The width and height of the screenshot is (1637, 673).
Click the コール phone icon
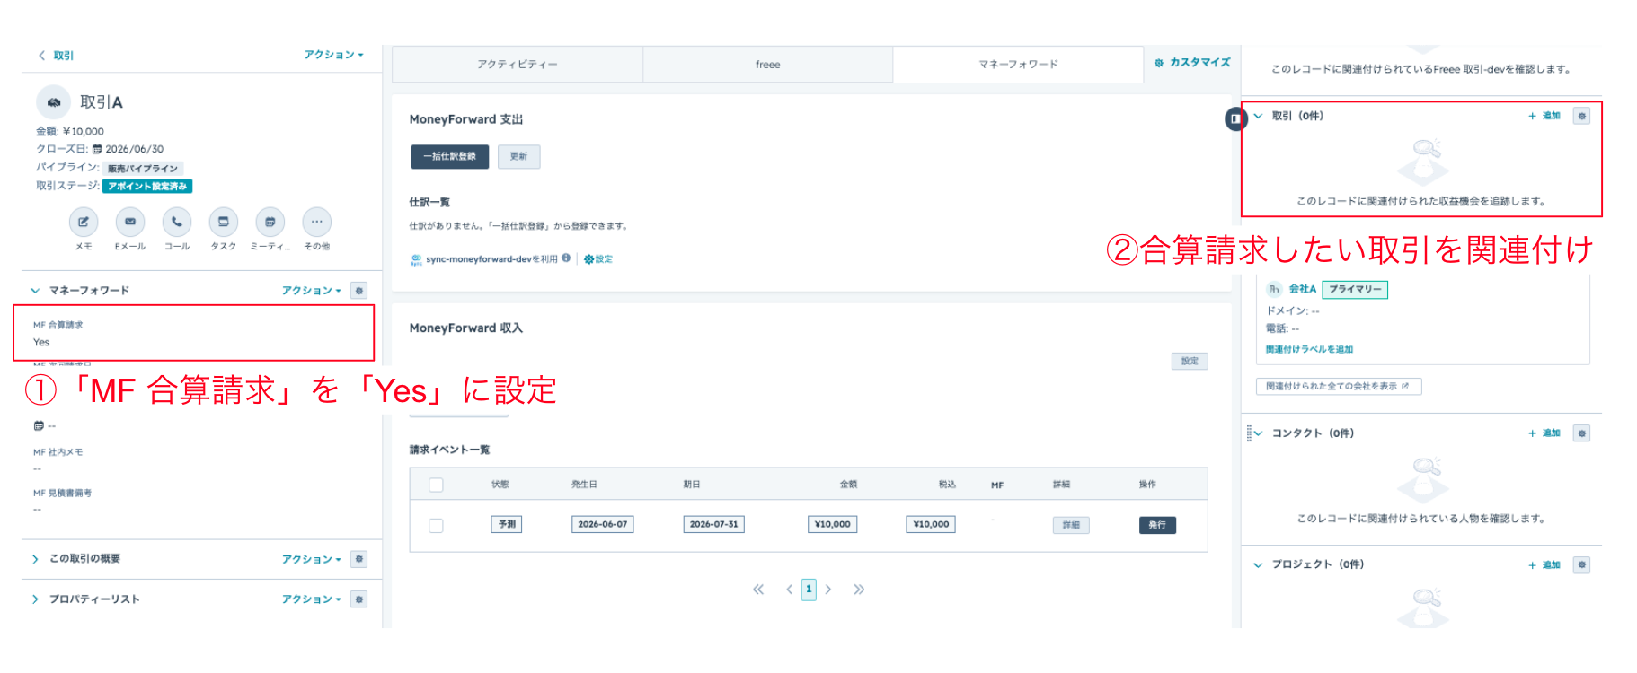[177, 222]
